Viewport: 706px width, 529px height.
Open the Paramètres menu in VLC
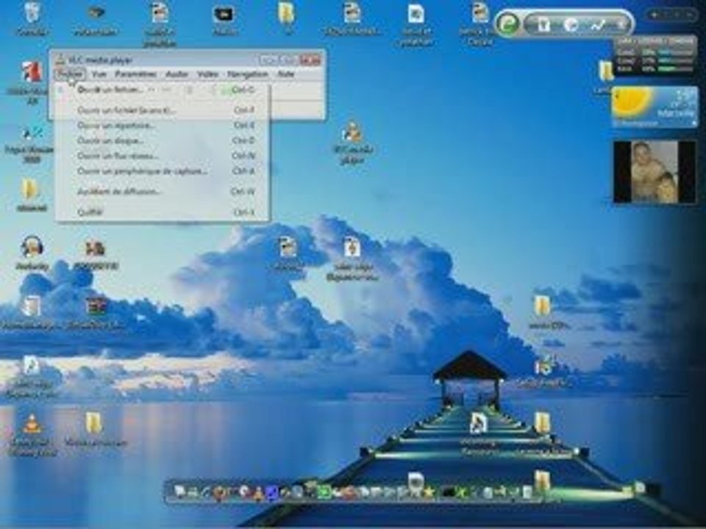click(x=135, y=74)
